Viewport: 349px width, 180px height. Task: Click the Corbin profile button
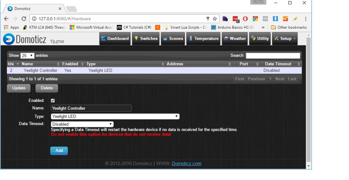(x=258, y=2)
